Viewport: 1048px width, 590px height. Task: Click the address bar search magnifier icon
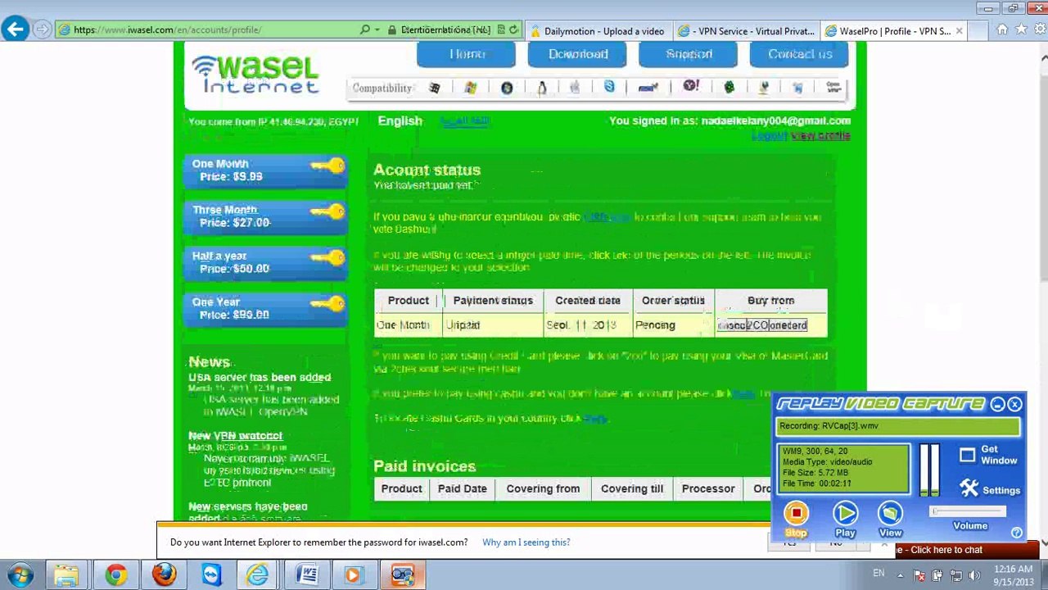click(365, 30)
